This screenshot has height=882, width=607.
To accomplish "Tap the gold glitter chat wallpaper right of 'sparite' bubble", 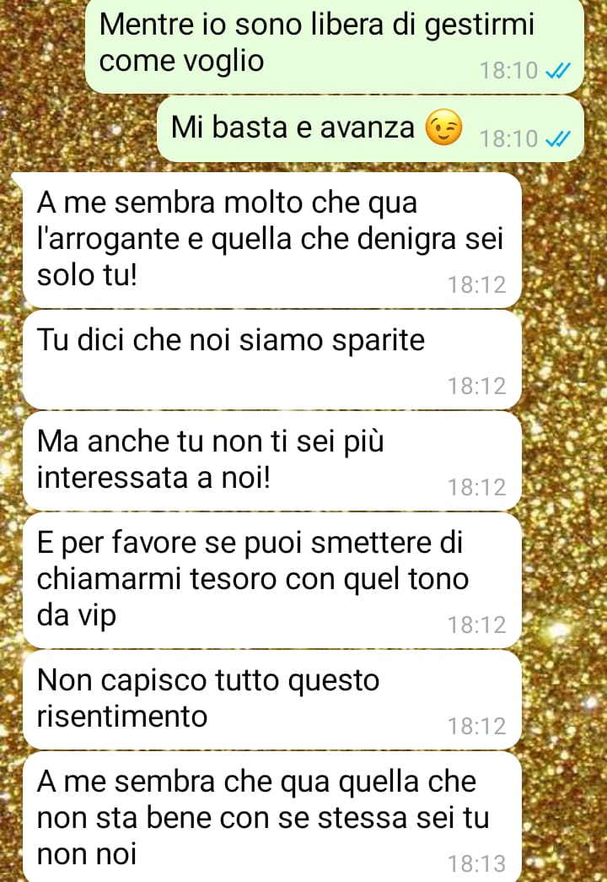I will pyautogui.click(x=564, y=360).
